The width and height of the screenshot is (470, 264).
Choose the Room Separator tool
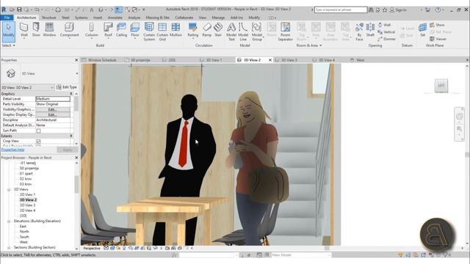285,32
